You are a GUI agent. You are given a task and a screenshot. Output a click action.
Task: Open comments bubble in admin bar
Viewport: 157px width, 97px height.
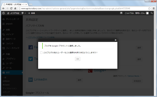point(24,13)
